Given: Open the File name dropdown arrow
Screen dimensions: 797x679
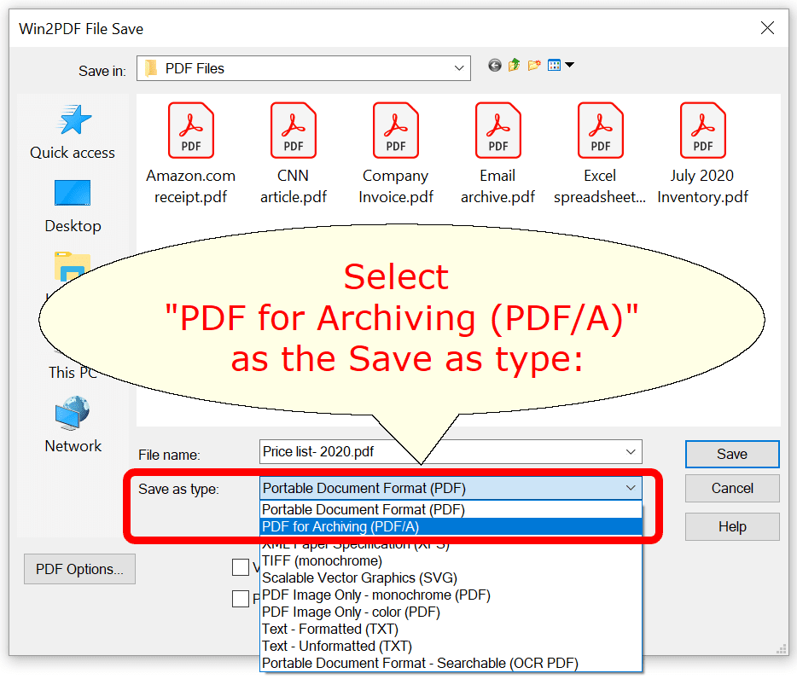Looking at the screenshot, I should pyautogui.click(x=631, y=452).
